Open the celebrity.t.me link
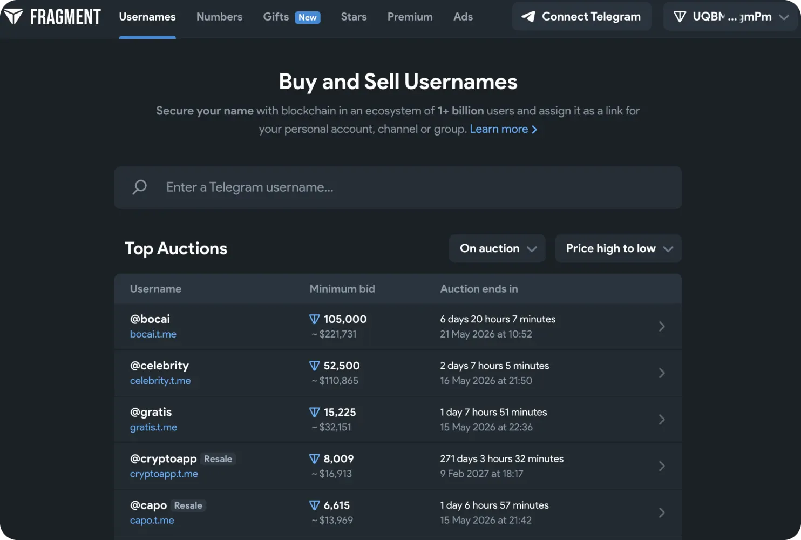Screen dimensions: 801x540 [x=160, y=381]
